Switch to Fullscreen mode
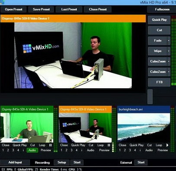Viewport: 176px width, 171px height. (162, 10)
